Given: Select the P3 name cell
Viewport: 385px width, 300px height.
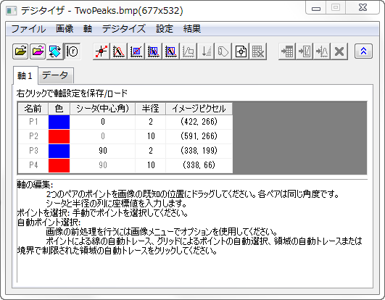Looking at the screenshot, I should (x=33, y=151).
